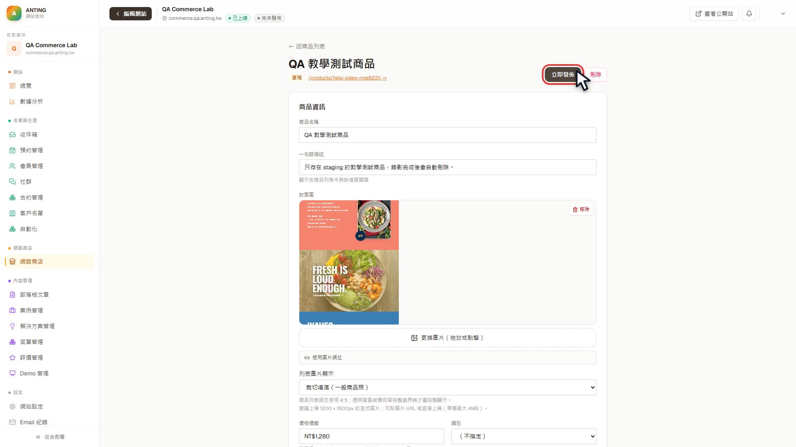
Task: Open 案例管理 briefcase icon
Action: click(x=12, y=310)
